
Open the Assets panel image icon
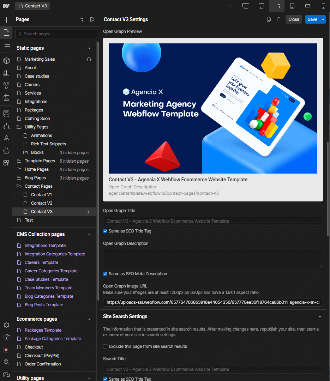(6, 97)
